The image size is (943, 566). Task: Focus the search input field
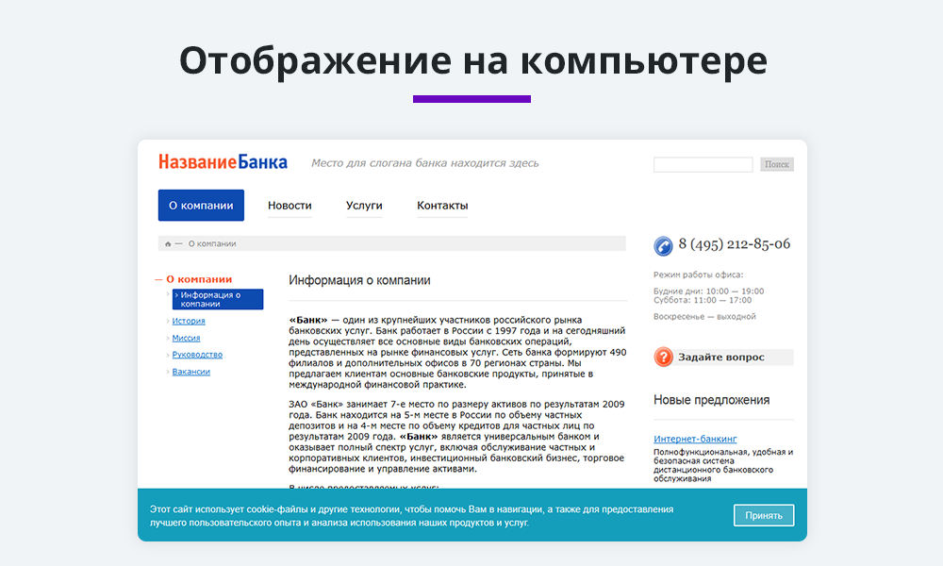click(703, 165)
